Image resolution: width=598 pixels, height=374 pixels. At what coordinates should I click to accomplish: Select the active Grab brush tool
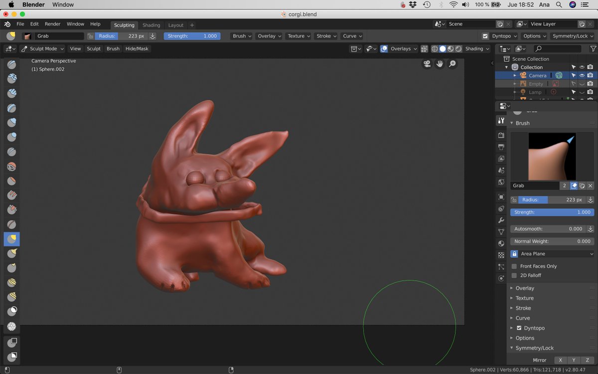(x=11, y=239)
